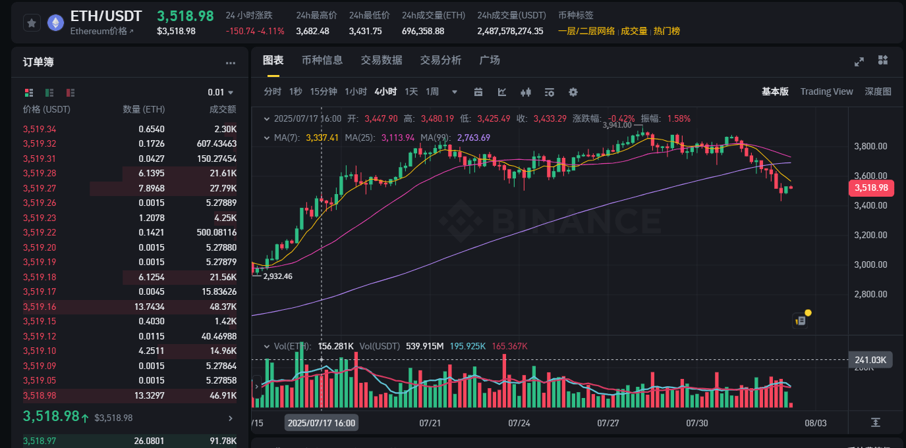
Task: Select the 分时 interval
Action: tap(273, 92)
